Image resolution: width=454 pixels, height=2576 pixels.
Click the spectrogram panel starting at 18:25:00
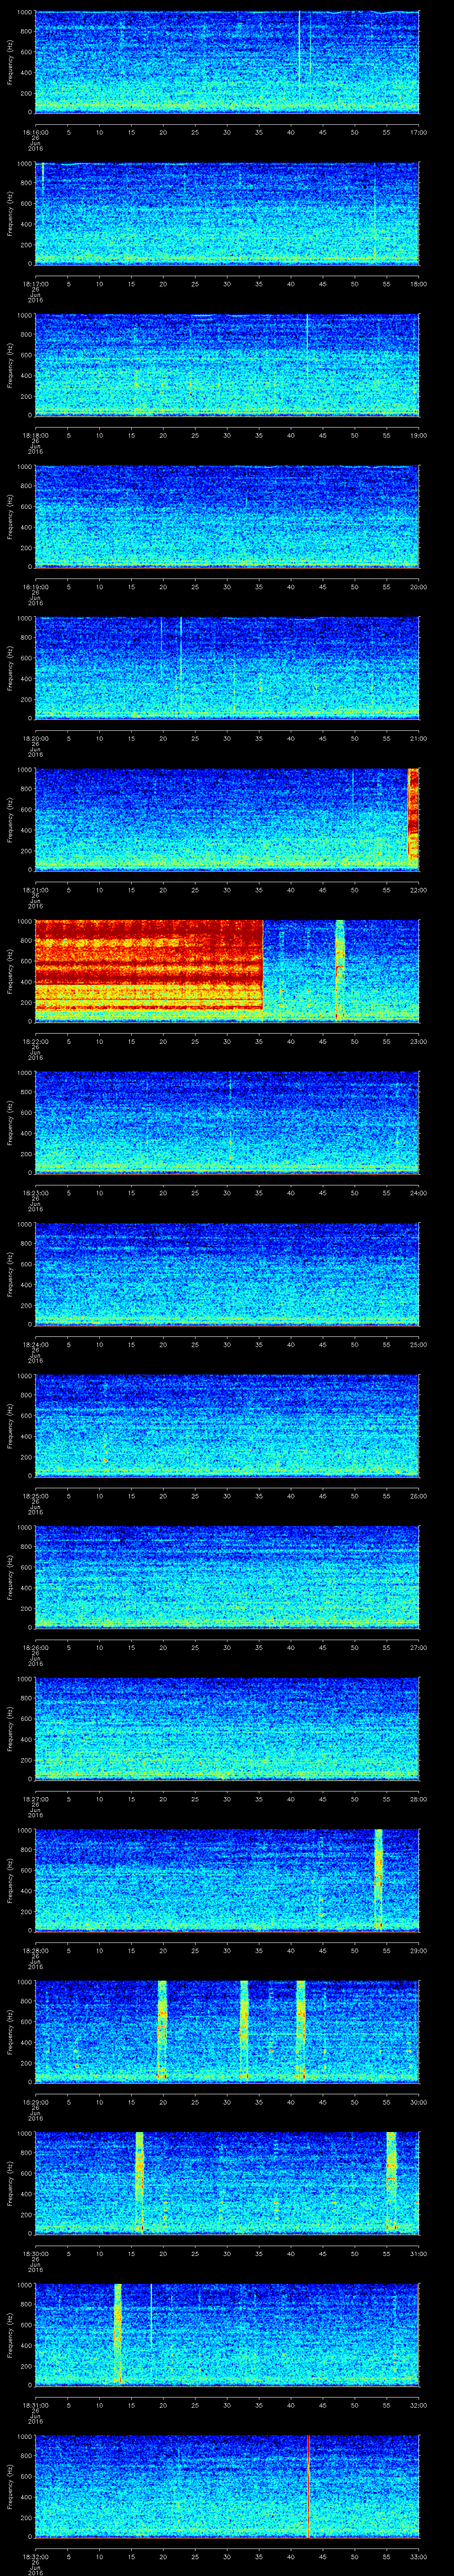point(227,1425)
